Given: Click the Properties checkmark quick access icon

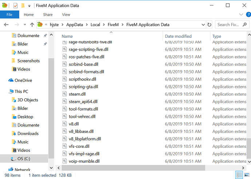Looking at the screenshot, I should pyautogui.click(x=15, y=6).
